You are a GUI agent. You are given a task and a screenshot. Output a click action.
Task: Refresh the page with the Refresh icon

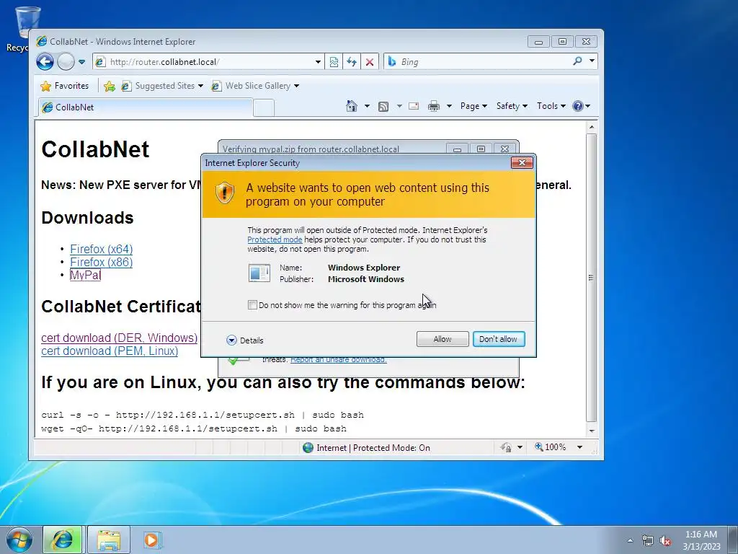[352, 62]
